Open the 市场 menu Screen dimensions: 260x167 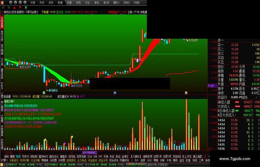(42, 2)
